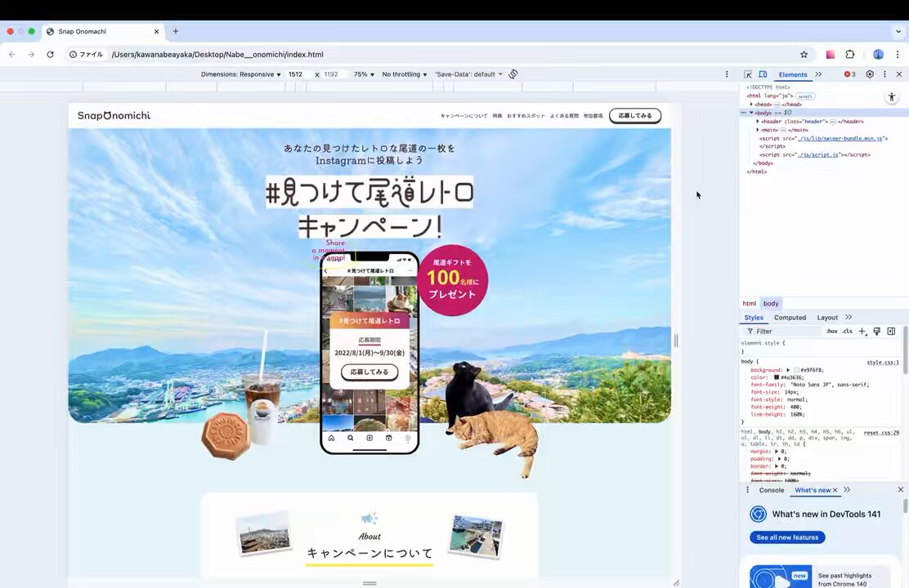Select the Snap Onomachi browser tab
The image size is (909, 588).
[103, 31]
